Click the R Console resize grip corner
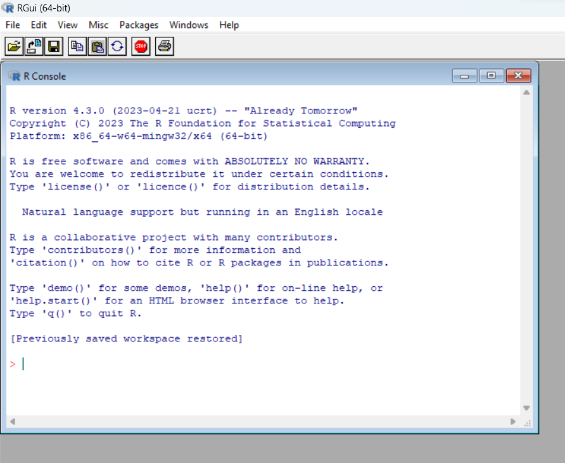 point(527,423)
